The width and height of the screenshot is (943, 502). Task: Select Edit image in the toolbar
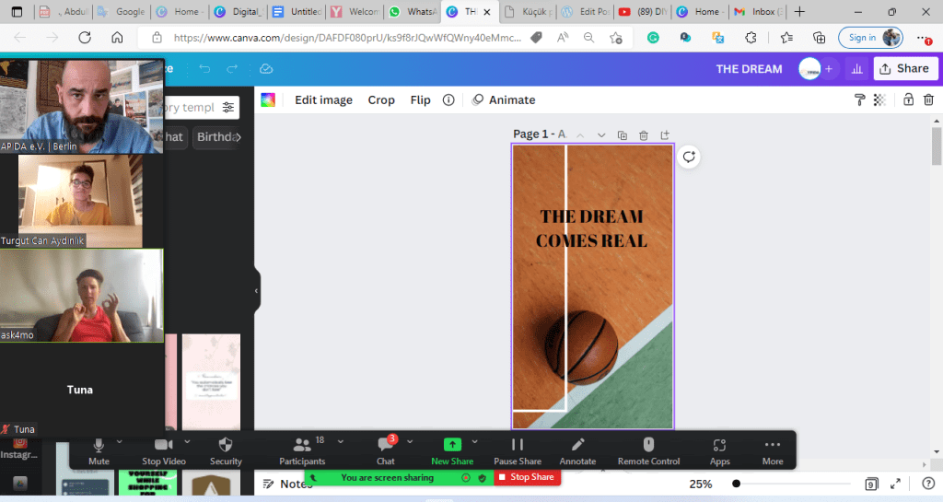323,100
